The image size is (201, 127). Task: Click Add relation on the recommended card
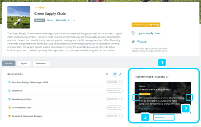point(145,108)
